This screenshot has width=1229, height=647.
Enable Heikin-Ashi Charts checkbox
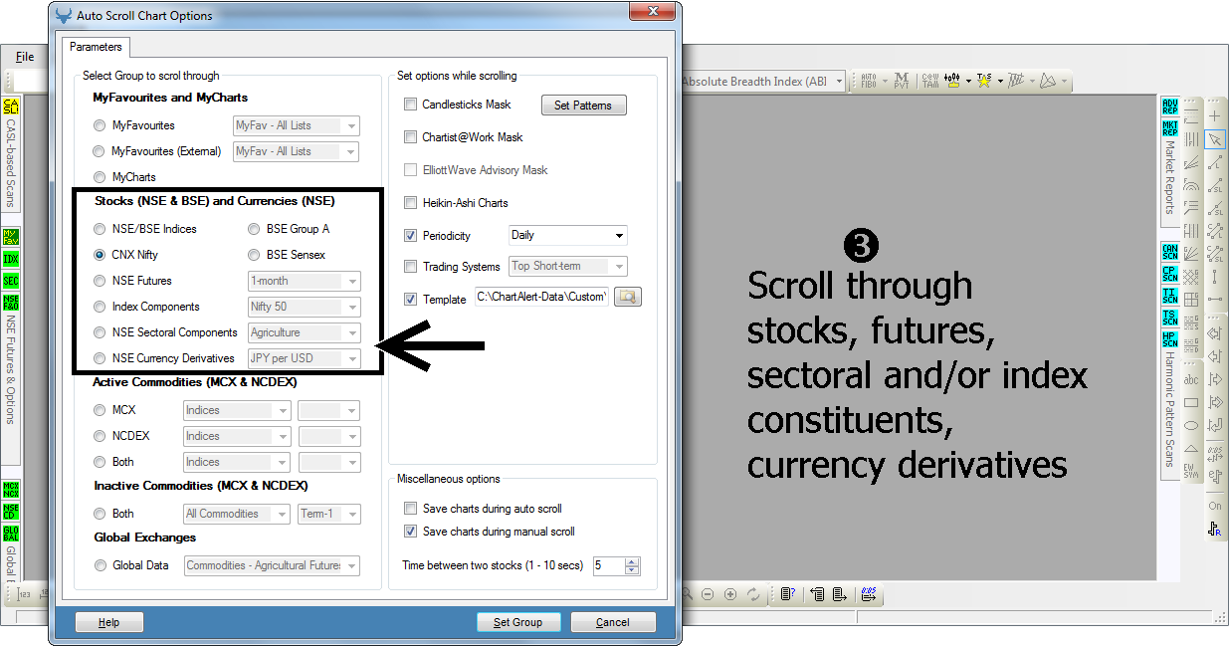point(411,203)
